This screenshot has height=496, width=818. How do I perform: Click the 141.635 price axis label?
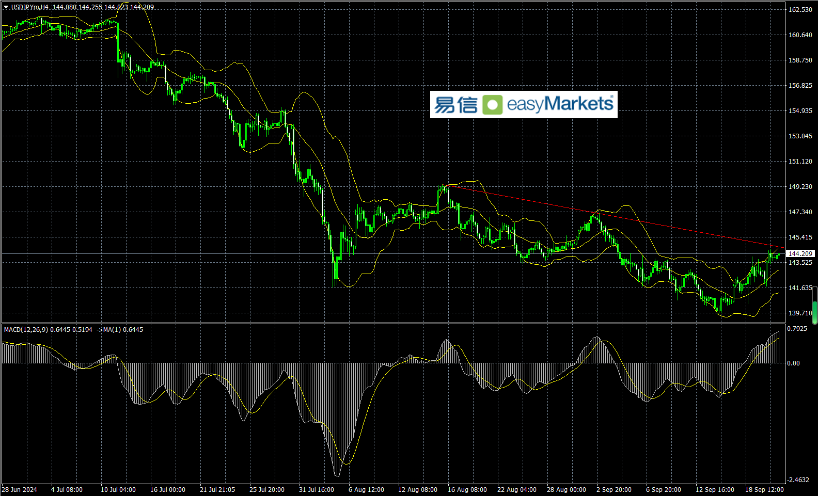pyautogui.click(x=800, y=287)
